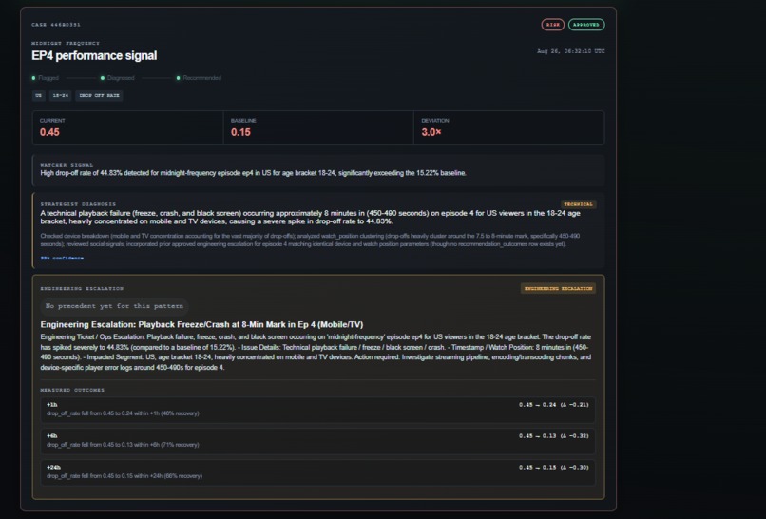Select the +1h measured outcome row
766x519 pixels.
318,410
